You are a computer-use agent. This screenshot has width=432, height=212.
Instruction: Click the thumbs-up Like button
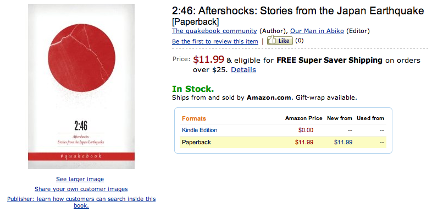(x=280, y=41)
